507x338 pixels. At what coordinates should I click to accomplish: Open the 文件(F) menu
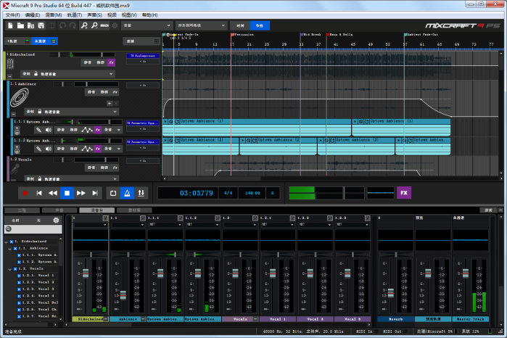pos(12,15)
